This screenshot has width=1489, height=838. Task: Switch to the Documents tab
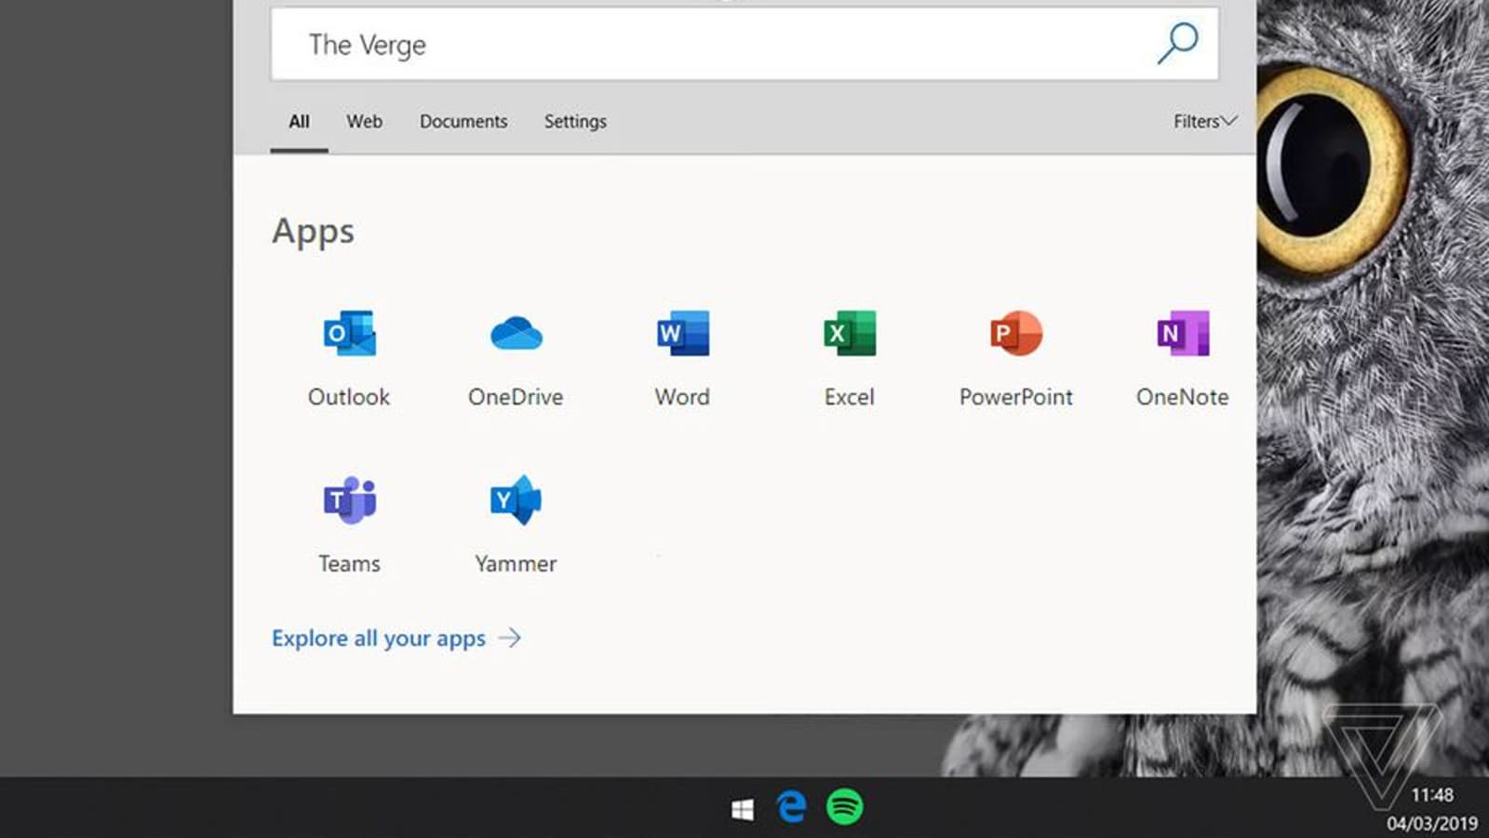coord(463,122)
